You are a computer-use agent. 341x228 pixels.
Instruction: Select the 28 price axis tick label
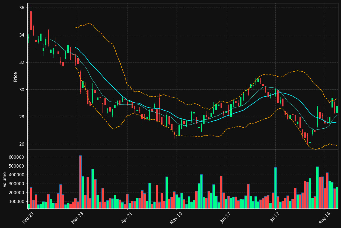click(x=21, y=117)
